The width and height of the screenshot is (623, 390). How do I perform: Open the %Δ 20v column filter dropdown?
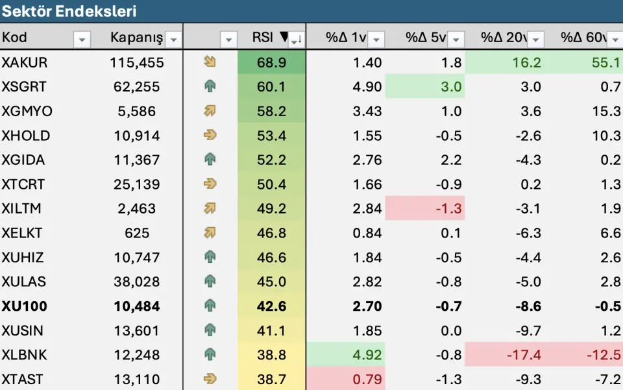point(535,40)
